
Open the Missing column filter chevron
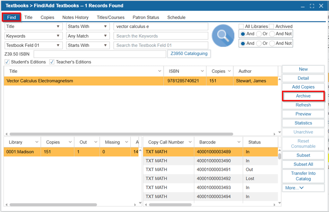pos(126,142)
